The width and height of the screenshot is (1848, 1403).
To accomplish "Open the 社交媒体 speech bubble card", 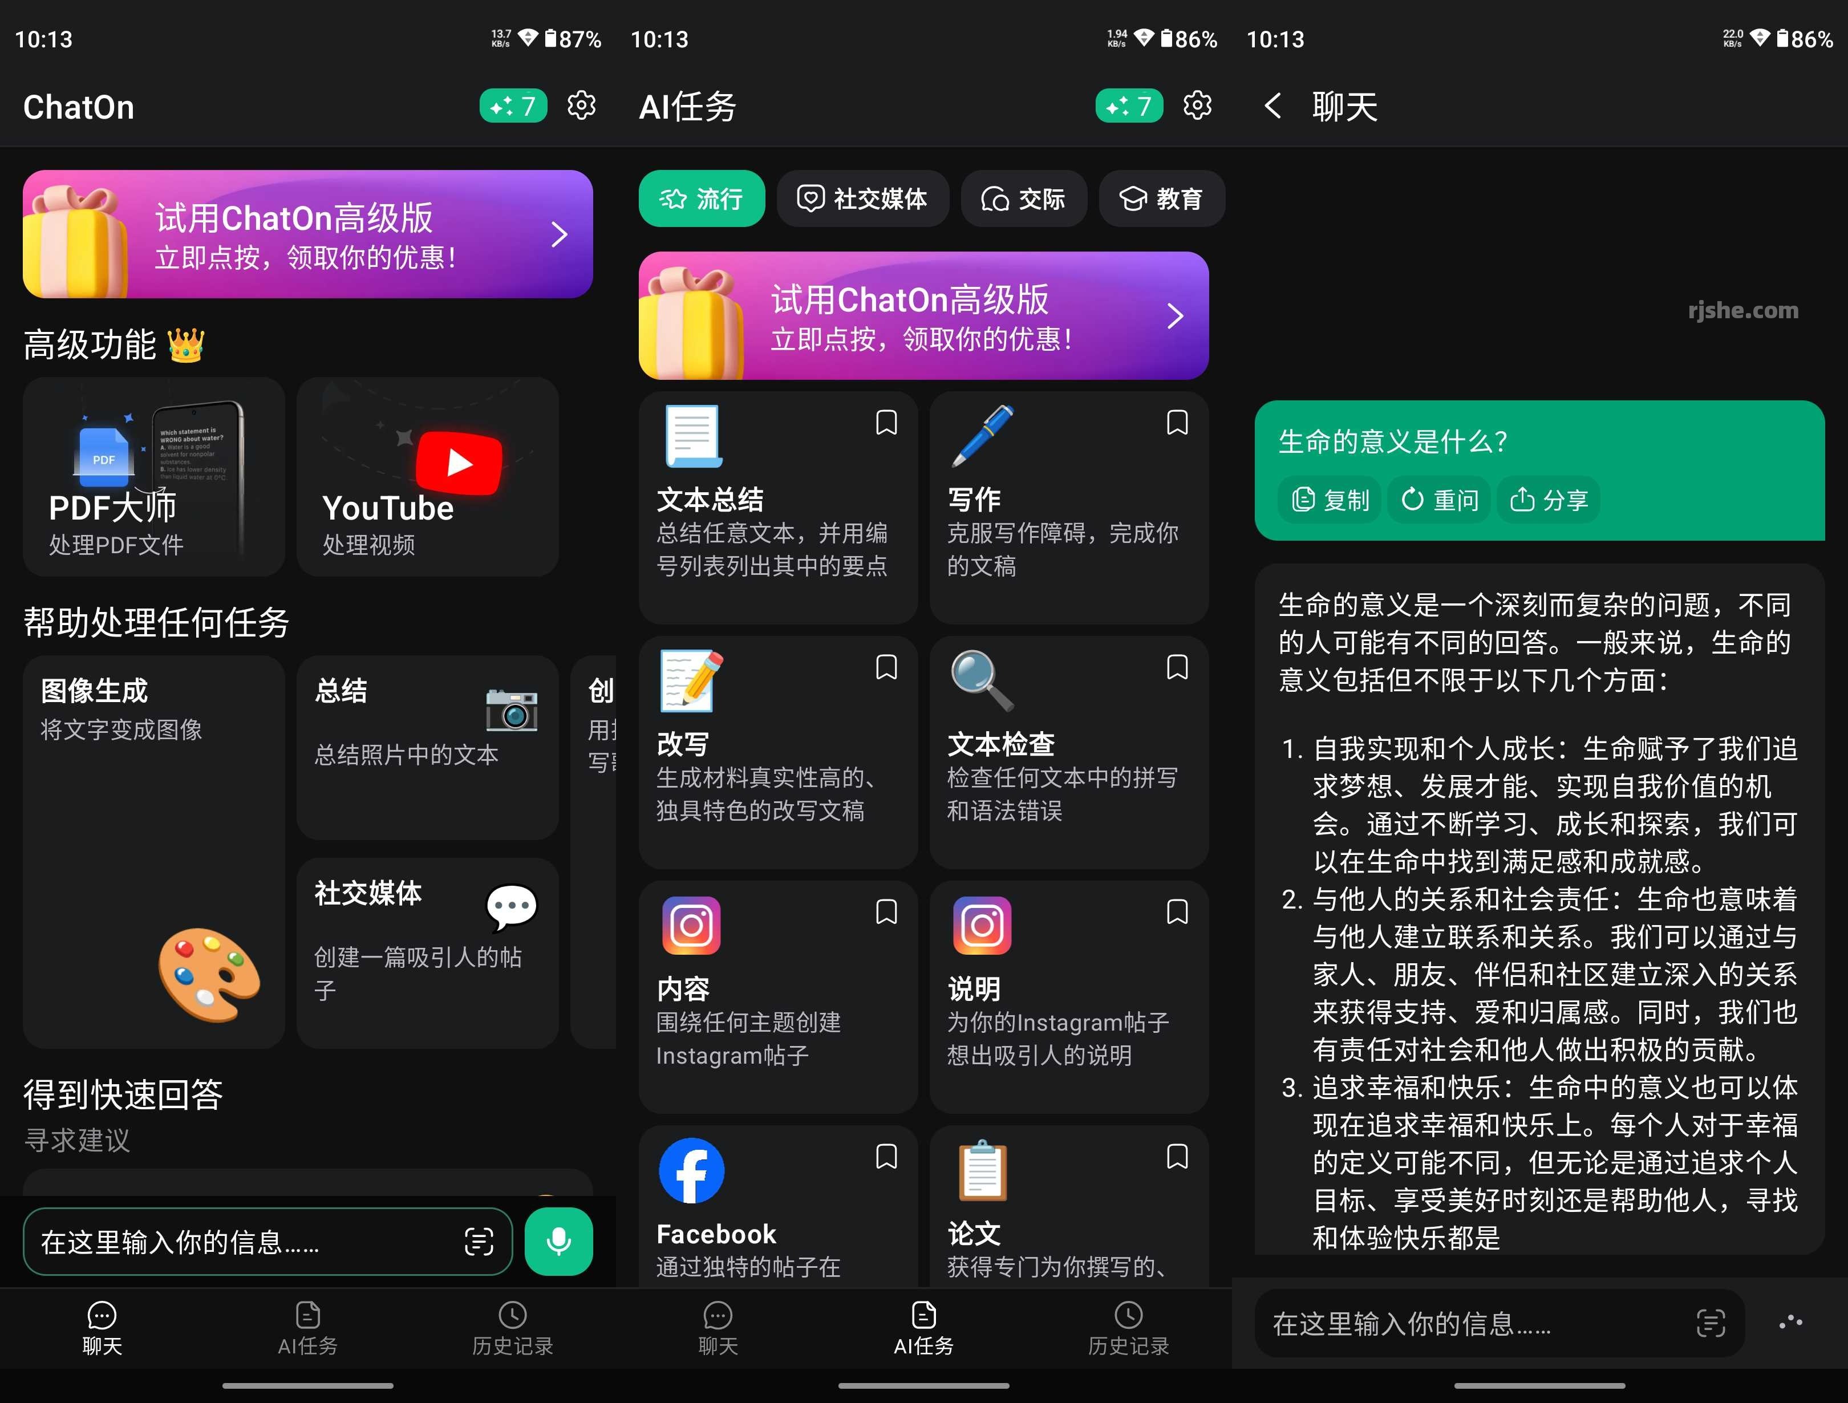I will pyautogui.click(x=428, y=952).
